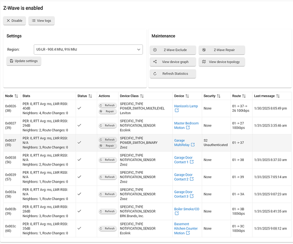Click Refresh Statistics button

point(173,74)
